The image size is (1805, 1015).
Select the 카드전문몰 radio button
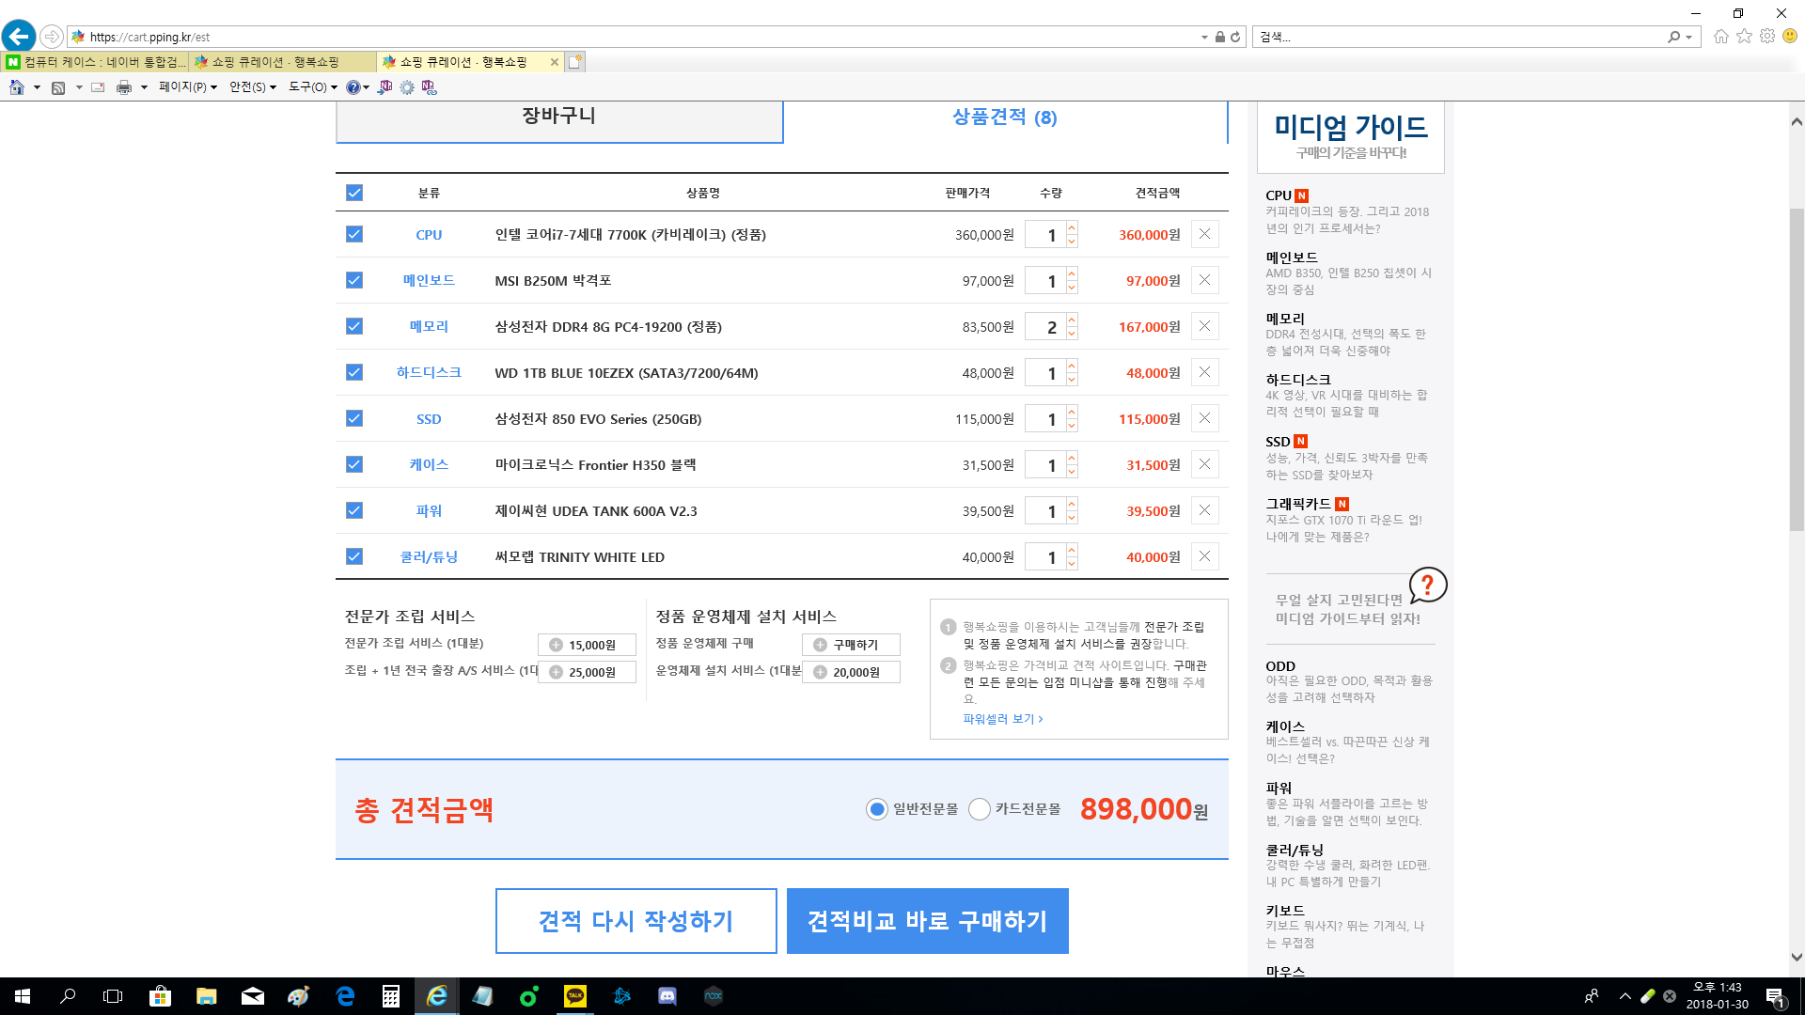(x=980, y=809)
